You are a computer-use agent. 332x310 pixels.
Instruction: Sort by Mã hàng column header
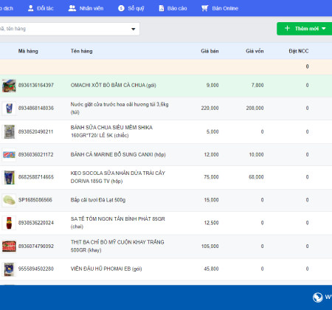click(28, 51)
